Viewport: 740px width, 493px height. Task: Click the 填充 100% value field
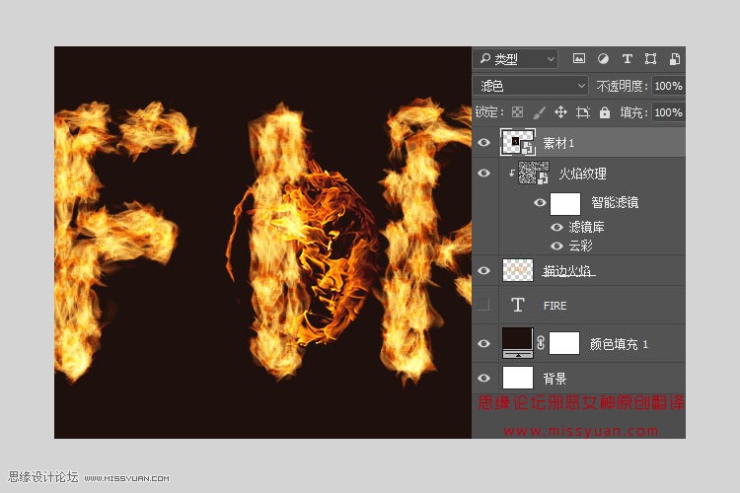(x=668, y=112)
